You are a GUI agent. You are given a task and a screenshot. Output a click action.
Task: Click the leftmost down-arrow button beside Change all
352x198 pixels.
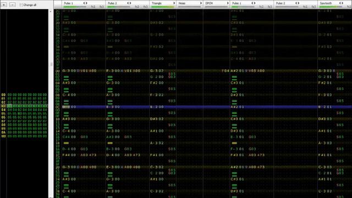[x=4, y=4]
